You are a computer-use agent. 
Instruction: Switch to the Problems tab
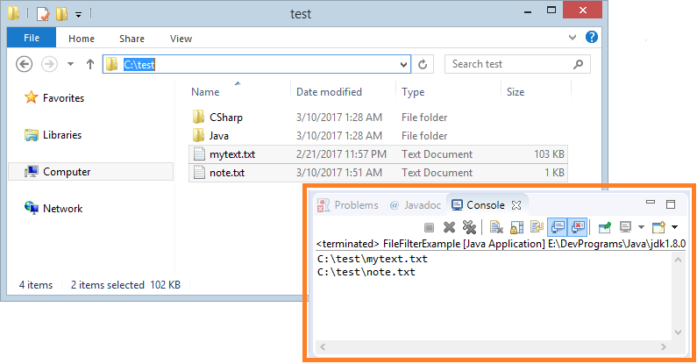(347, 205)
